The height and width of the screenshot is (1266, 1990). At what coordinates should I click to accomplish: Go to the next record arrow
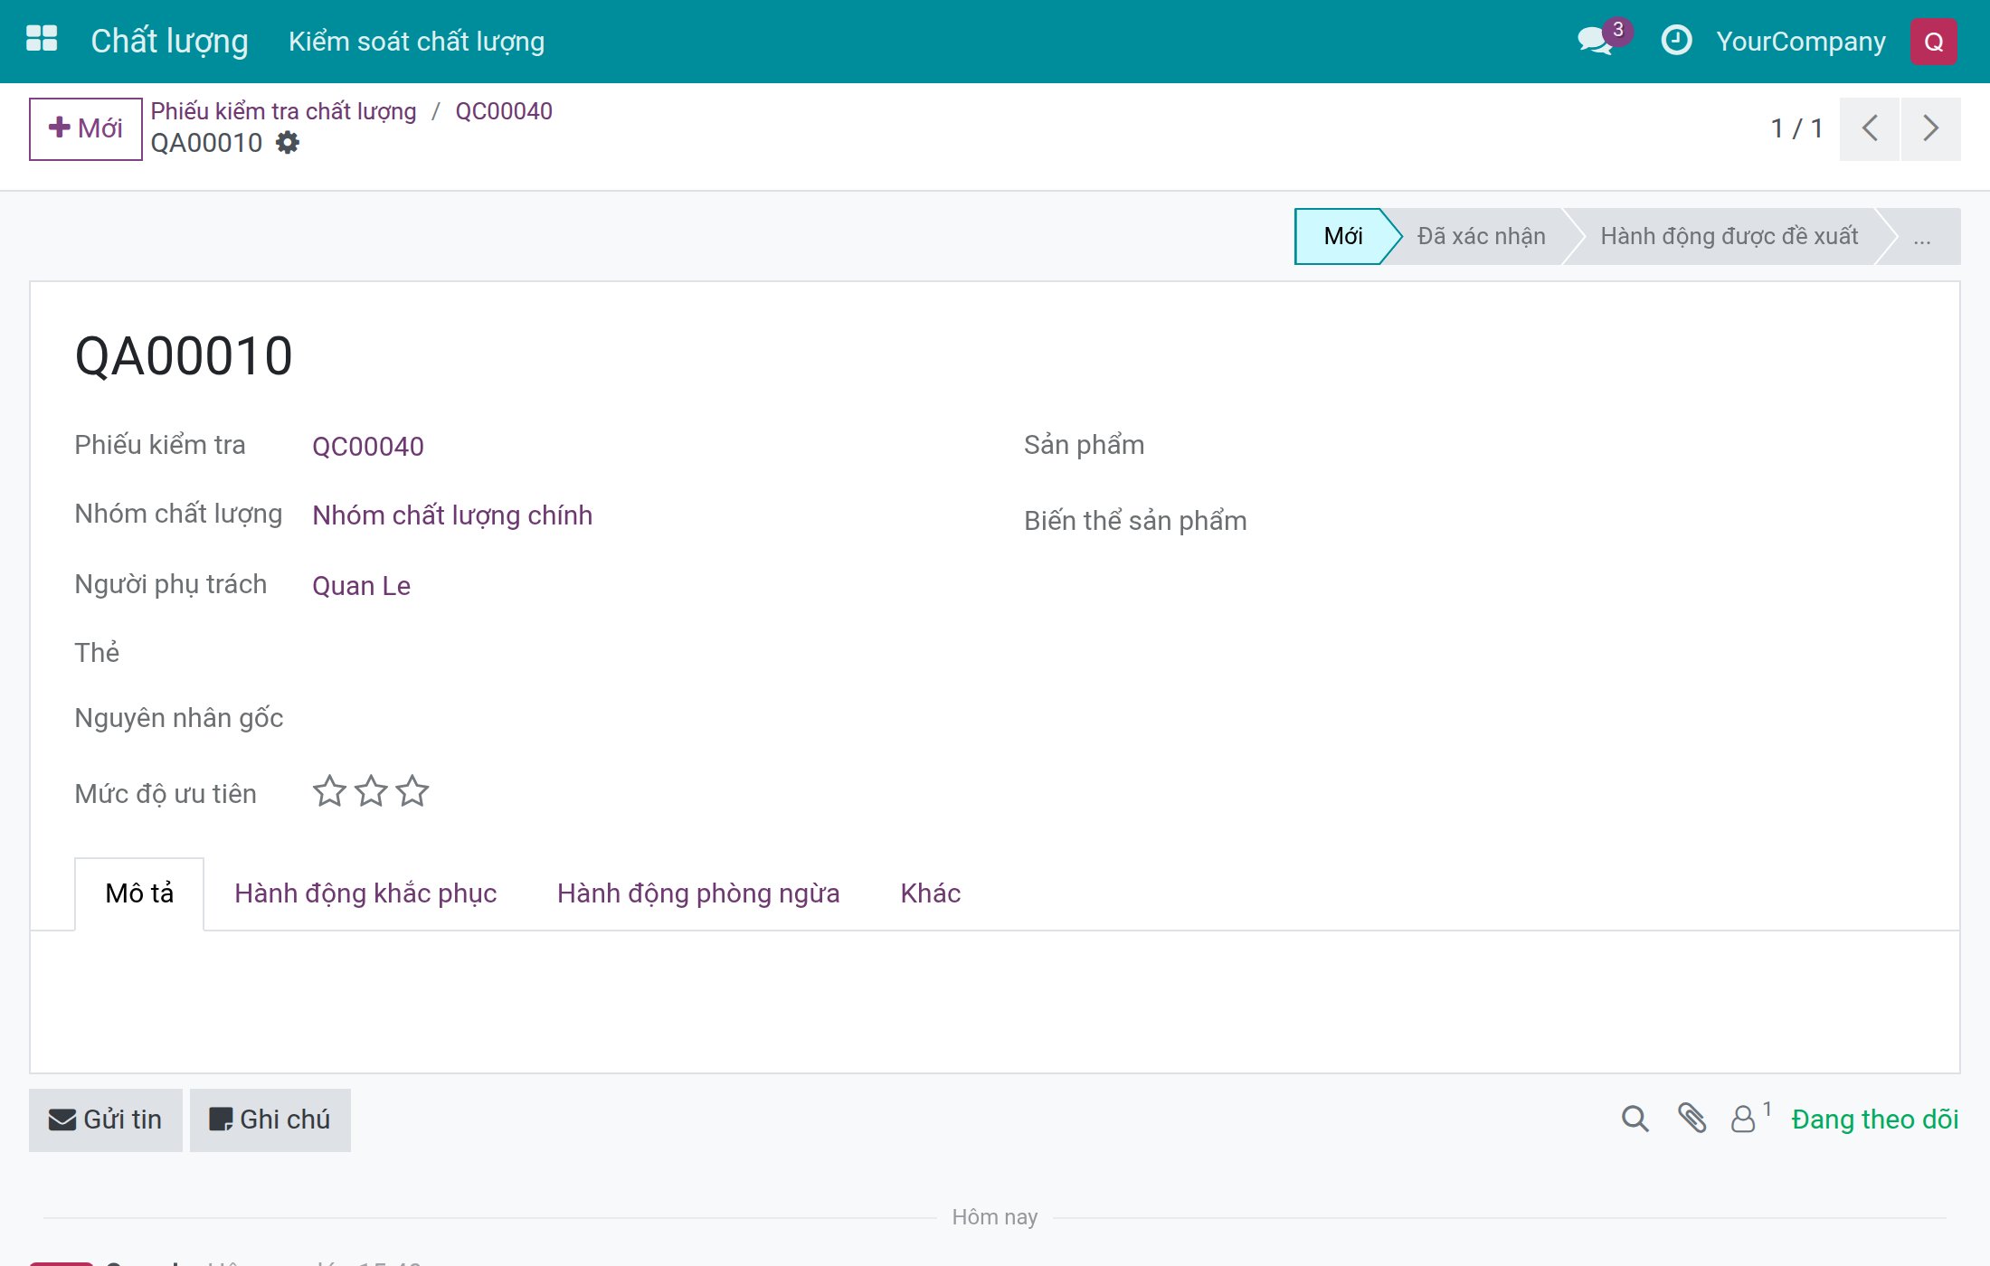point(1930,128)
